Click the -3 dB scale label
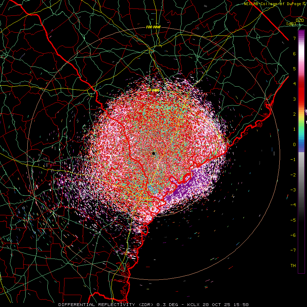The height and width of the screenshot is (307, 307). point(293,190)
